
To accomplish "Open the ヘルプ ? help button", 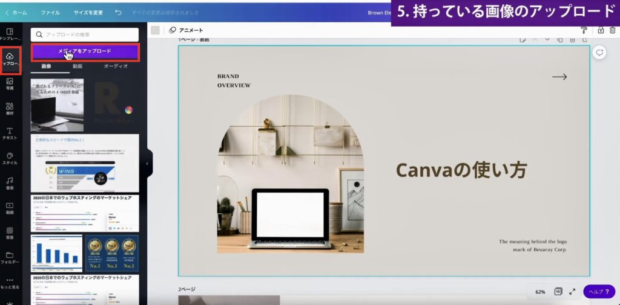I will click(x=599, y=292).
